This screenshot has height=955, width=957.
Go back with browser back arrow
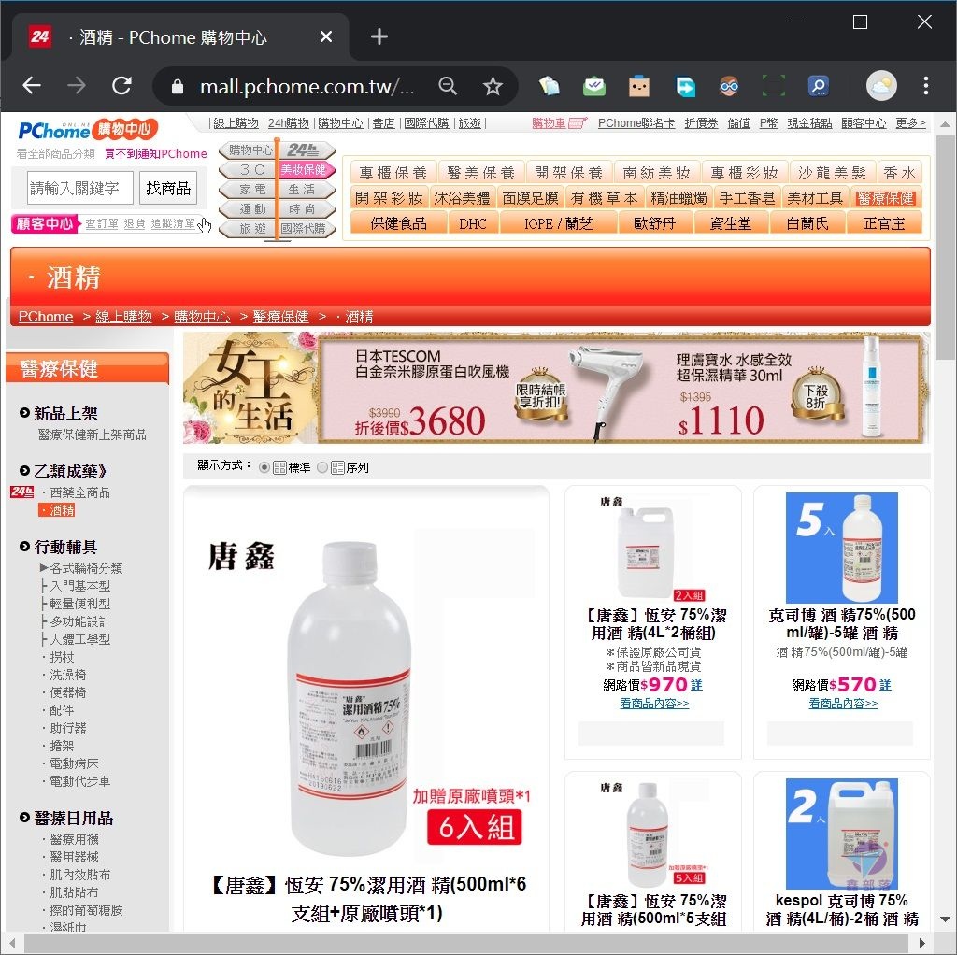pyautogui.click(x=32, y=86)
